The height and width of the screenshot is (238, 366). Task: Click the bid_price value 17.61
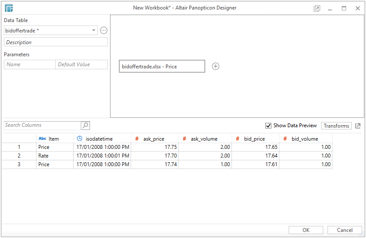[x=255, y=164]
